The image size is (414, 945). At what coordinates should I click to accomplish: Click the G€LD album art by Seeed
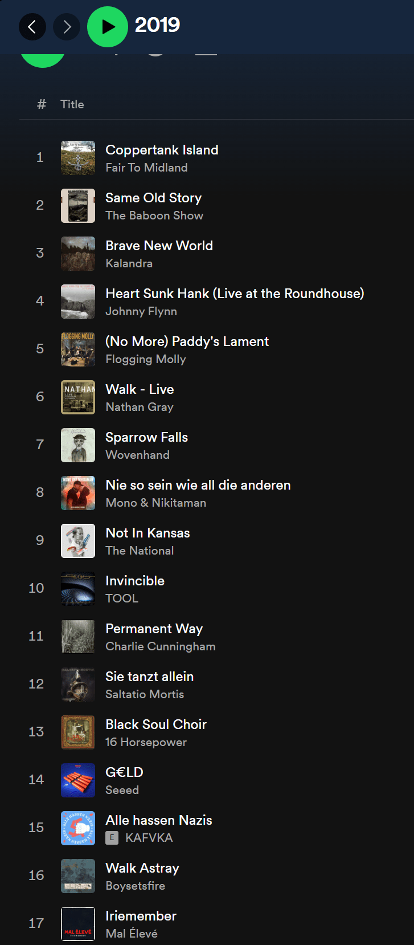[x=78, y=780]
